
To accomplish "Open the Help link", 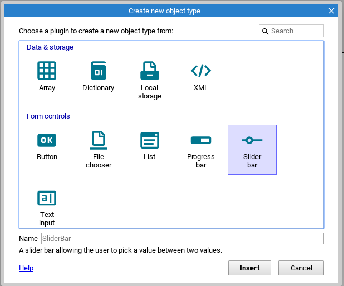I will tap(26, 268).
